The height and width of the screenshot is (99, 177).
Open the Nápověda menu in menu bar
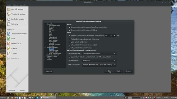pos(23,5)
